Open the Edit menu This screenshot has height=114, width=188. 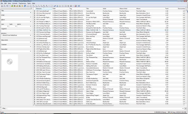[5, 3]
